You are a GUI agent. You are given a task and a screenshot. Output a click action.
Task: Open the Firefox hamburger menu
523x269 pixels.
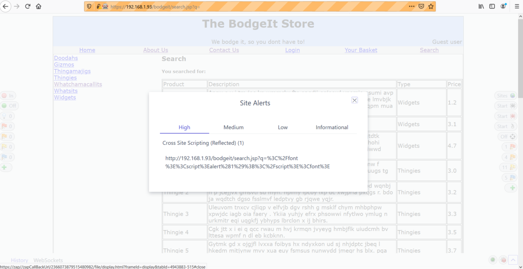(517, 7)
